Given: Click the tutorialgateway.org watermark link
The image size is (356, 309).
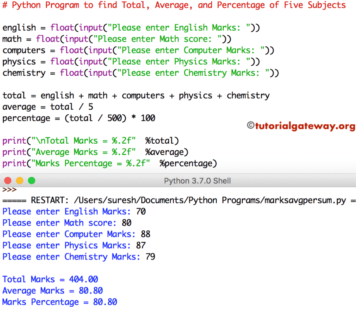Looking at the screenshot, I should click(301, 126).
